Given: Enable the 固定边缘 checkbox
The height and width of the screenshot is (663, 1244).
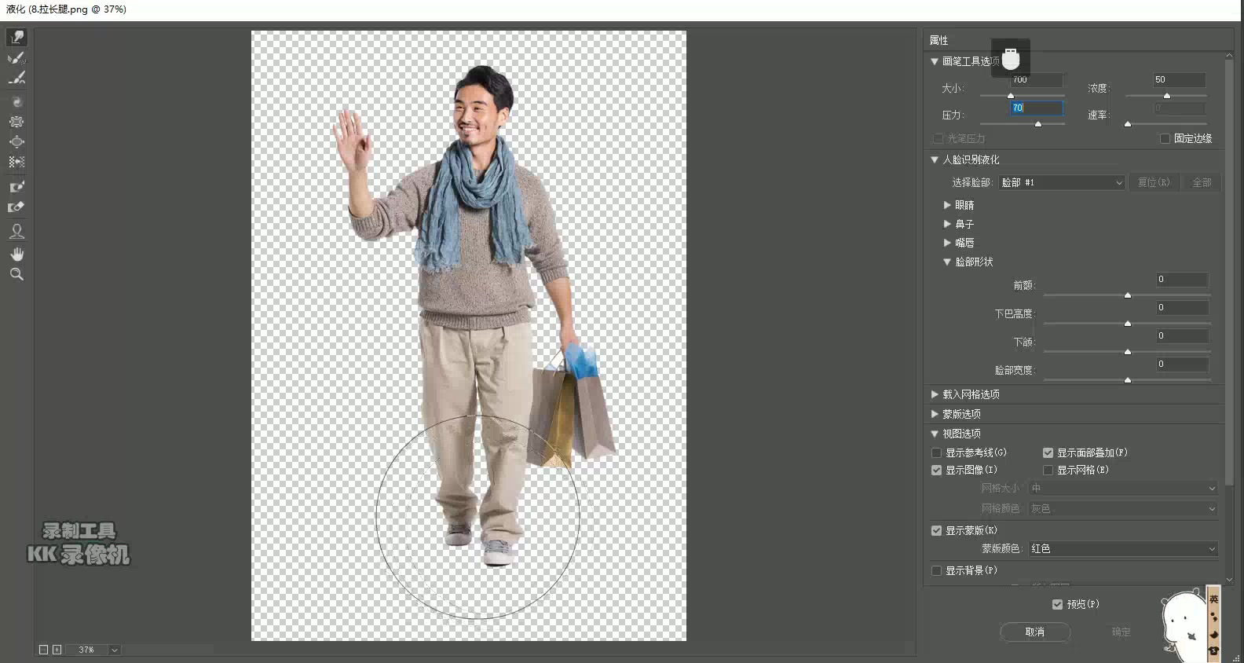Looking at the screenshot, I should 1165,138.
